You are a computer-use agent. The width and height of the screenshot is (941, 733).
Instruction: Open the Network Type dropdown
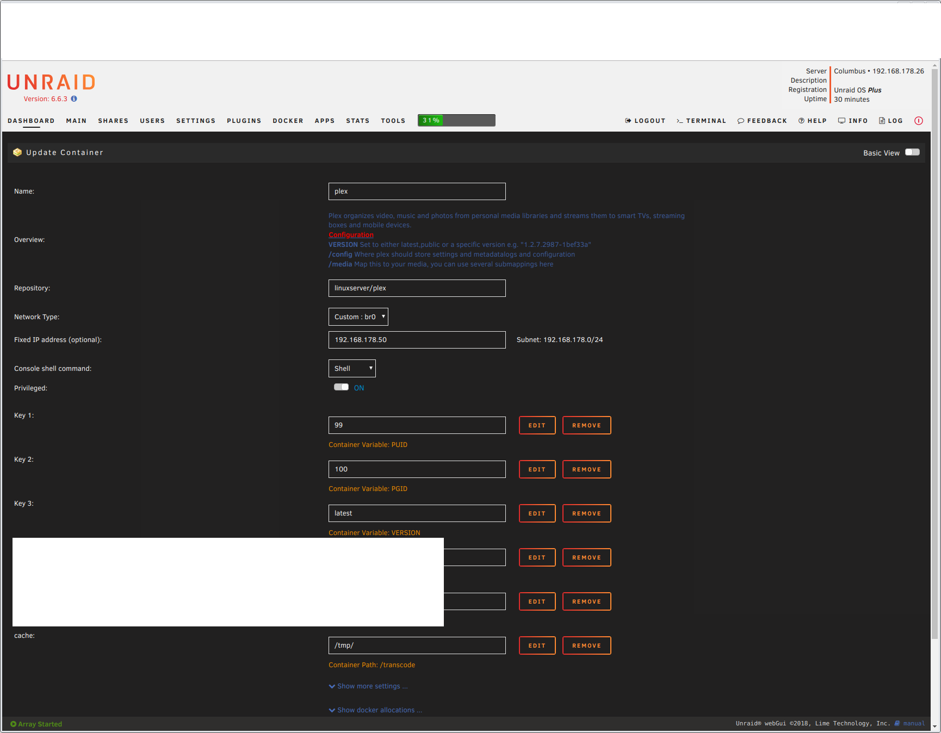click(358, 317)
